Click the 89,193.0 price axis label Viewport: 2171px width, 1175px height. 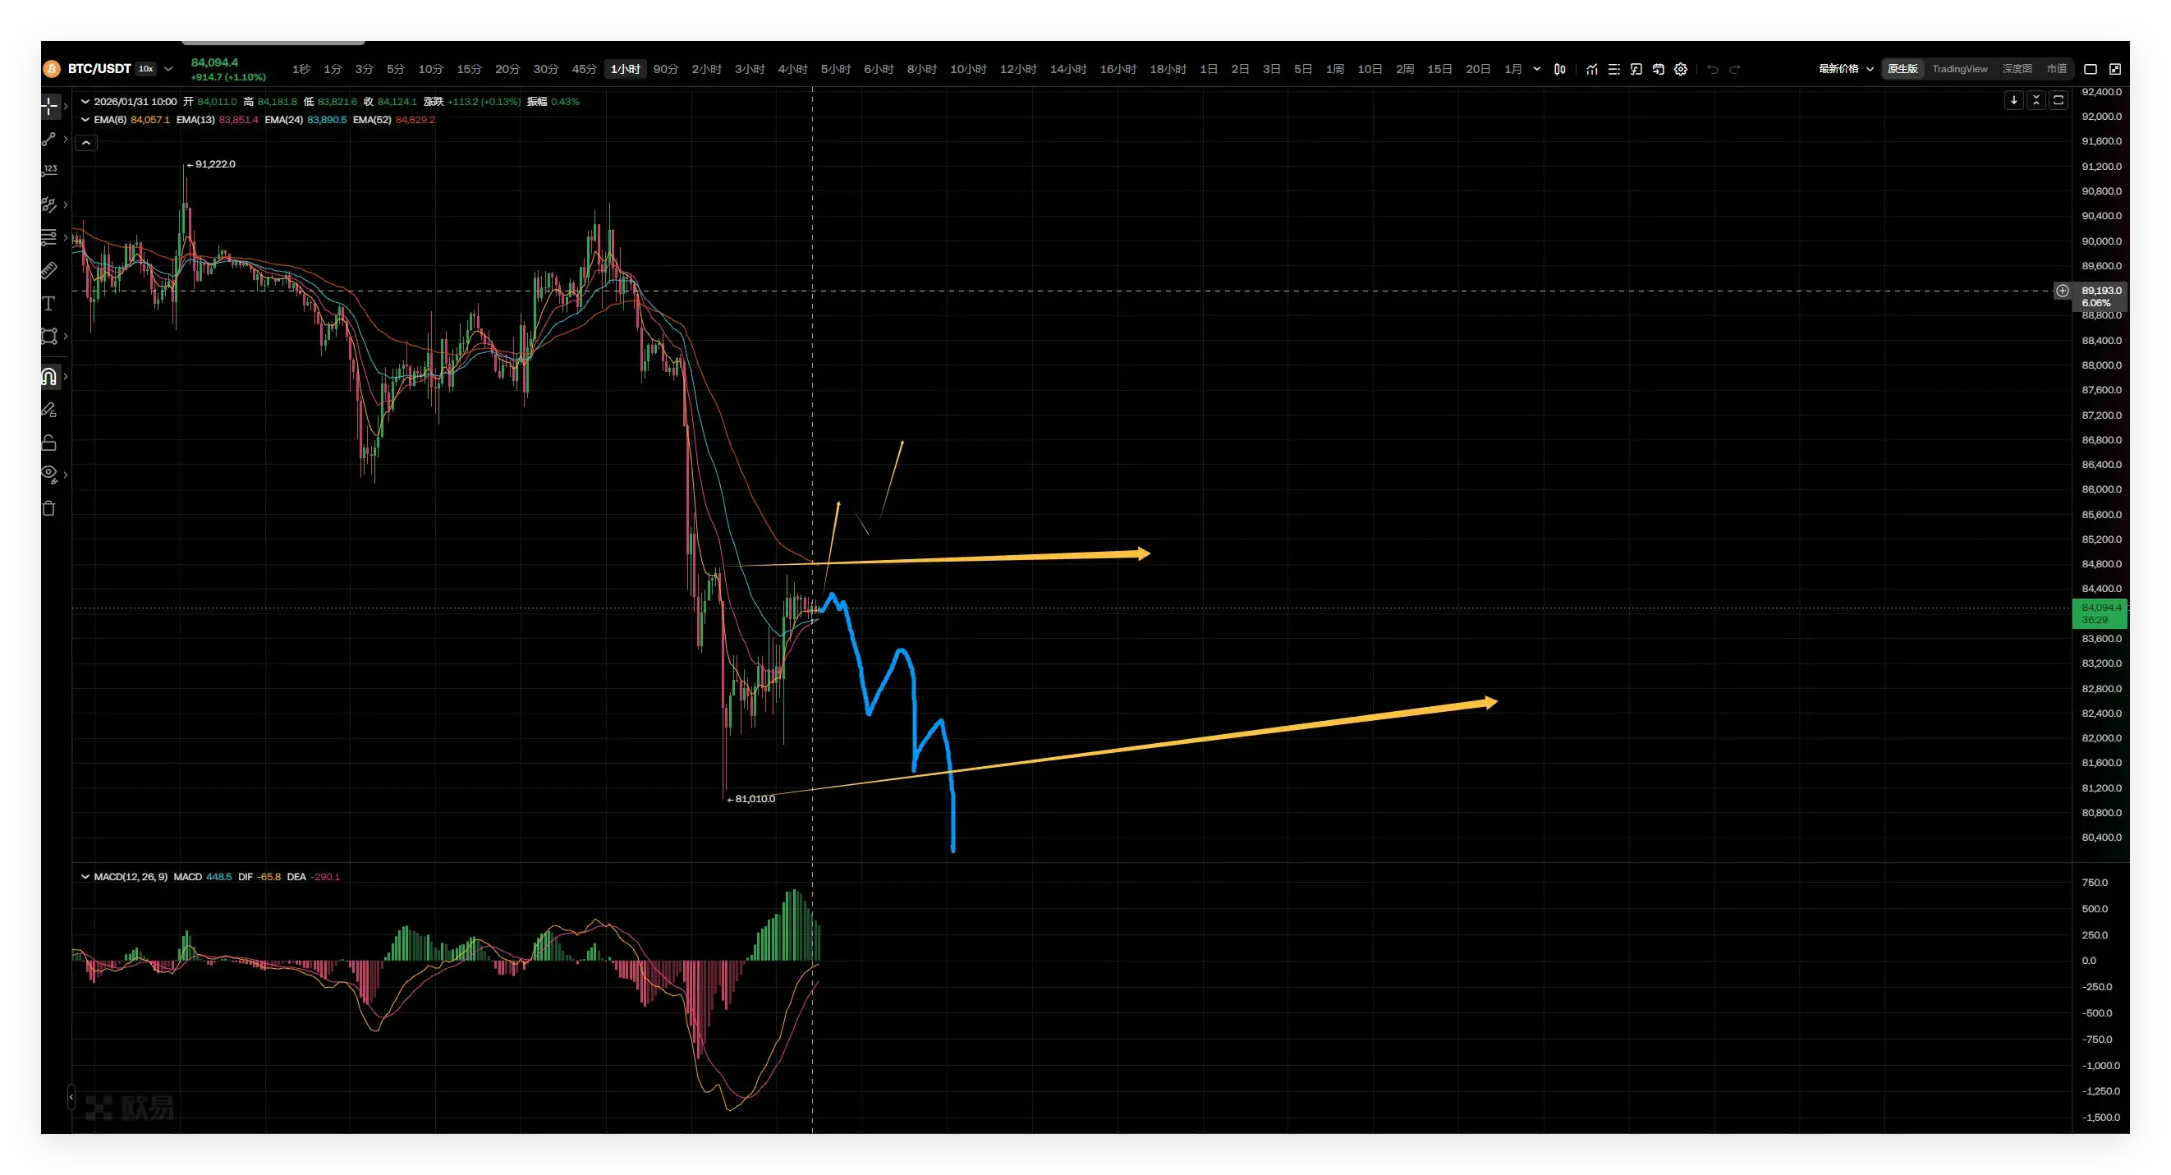2101,291
